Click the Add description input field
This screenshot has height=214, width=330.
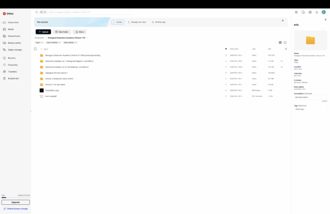coord(310,97)
